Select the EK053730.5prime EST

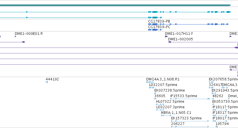[x=225, y=102]
